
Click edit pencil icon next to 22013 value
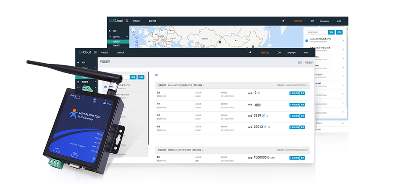click(265, 127)
